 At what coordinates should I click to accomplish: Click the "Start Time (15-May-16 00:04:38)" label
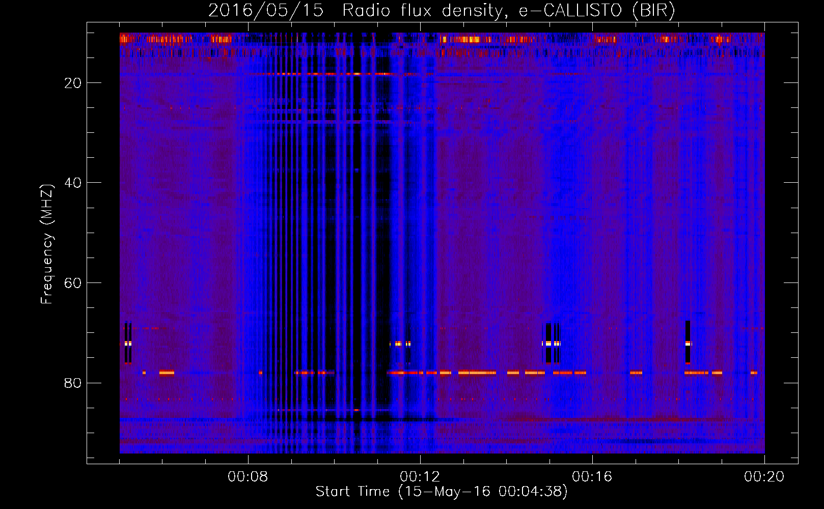click(x=442, y=492)
